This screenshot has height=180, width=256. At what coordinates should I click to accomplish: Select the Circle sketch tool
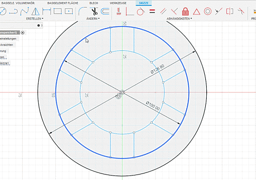click(3, 11)
